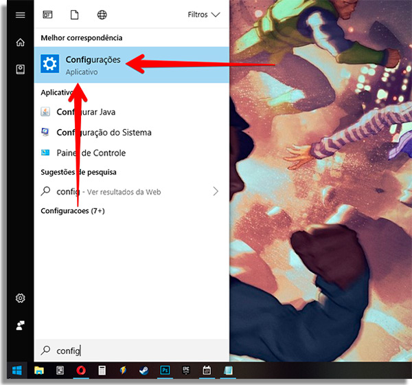Click into the search box with config
The height and width of the screenshot is (385, 412).
(132, 350)
